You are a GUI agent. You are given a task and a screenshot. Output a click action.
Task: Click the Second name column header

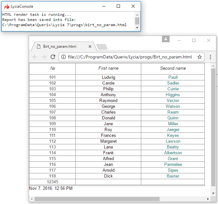pyautogui.click(x=173, y=68)
